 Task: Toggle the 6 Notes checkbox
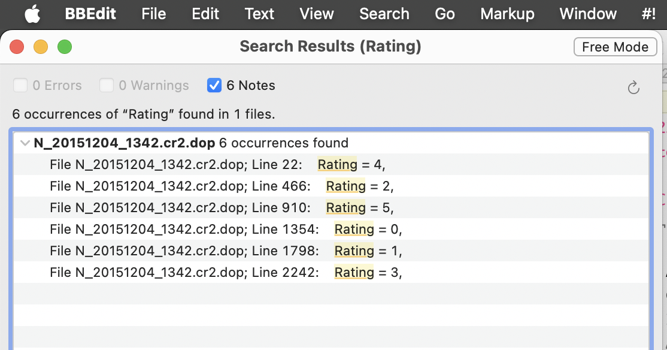(214, 85)
